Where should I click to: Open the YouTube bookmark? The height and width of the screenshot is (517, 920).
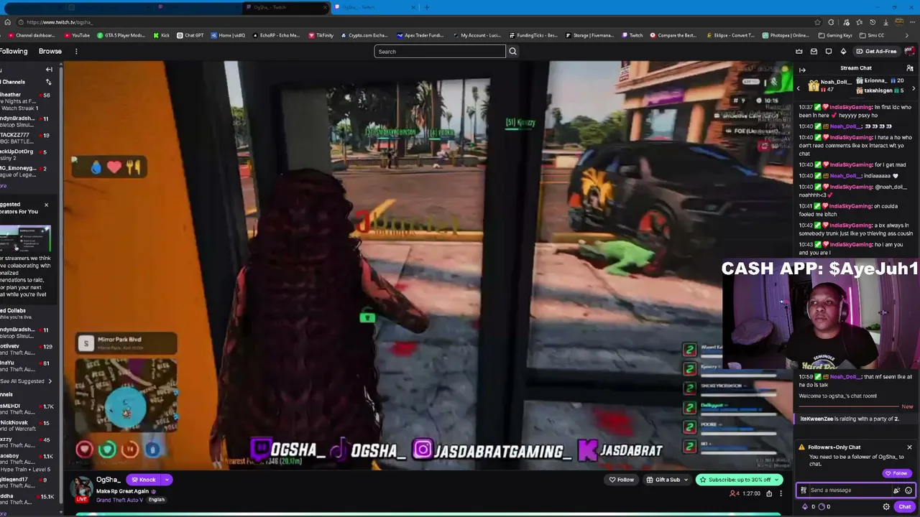coord(77,35)
